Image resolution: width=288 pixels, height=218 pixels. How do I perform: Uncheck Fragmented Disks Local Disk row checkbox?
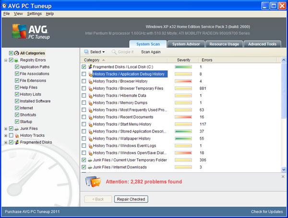pyautogui.click(x=84, y=67)
